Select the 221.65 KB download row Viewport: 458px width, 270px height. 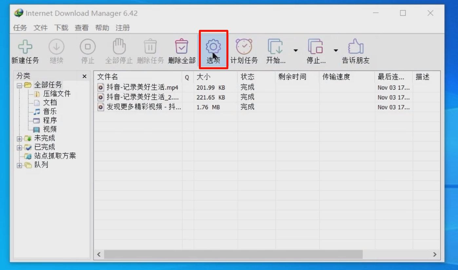point(267,97)
